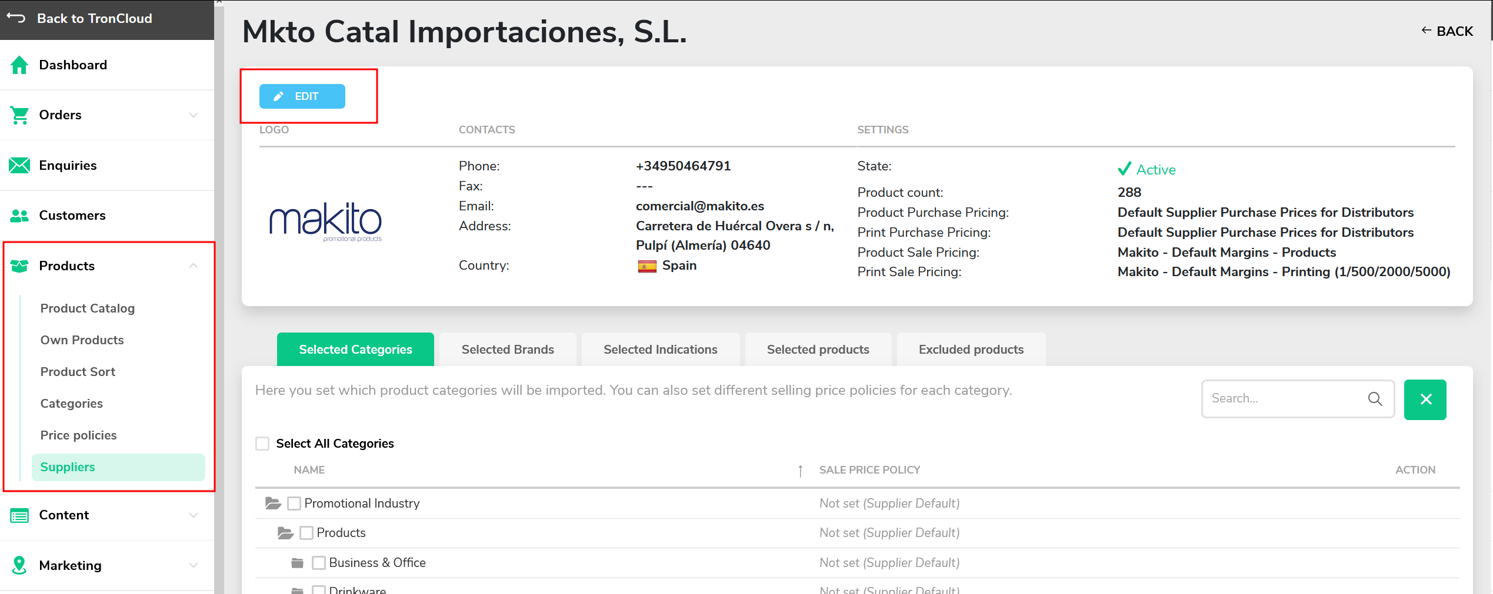
Task: Click the green X clear search button
Action: (1425, 400)
